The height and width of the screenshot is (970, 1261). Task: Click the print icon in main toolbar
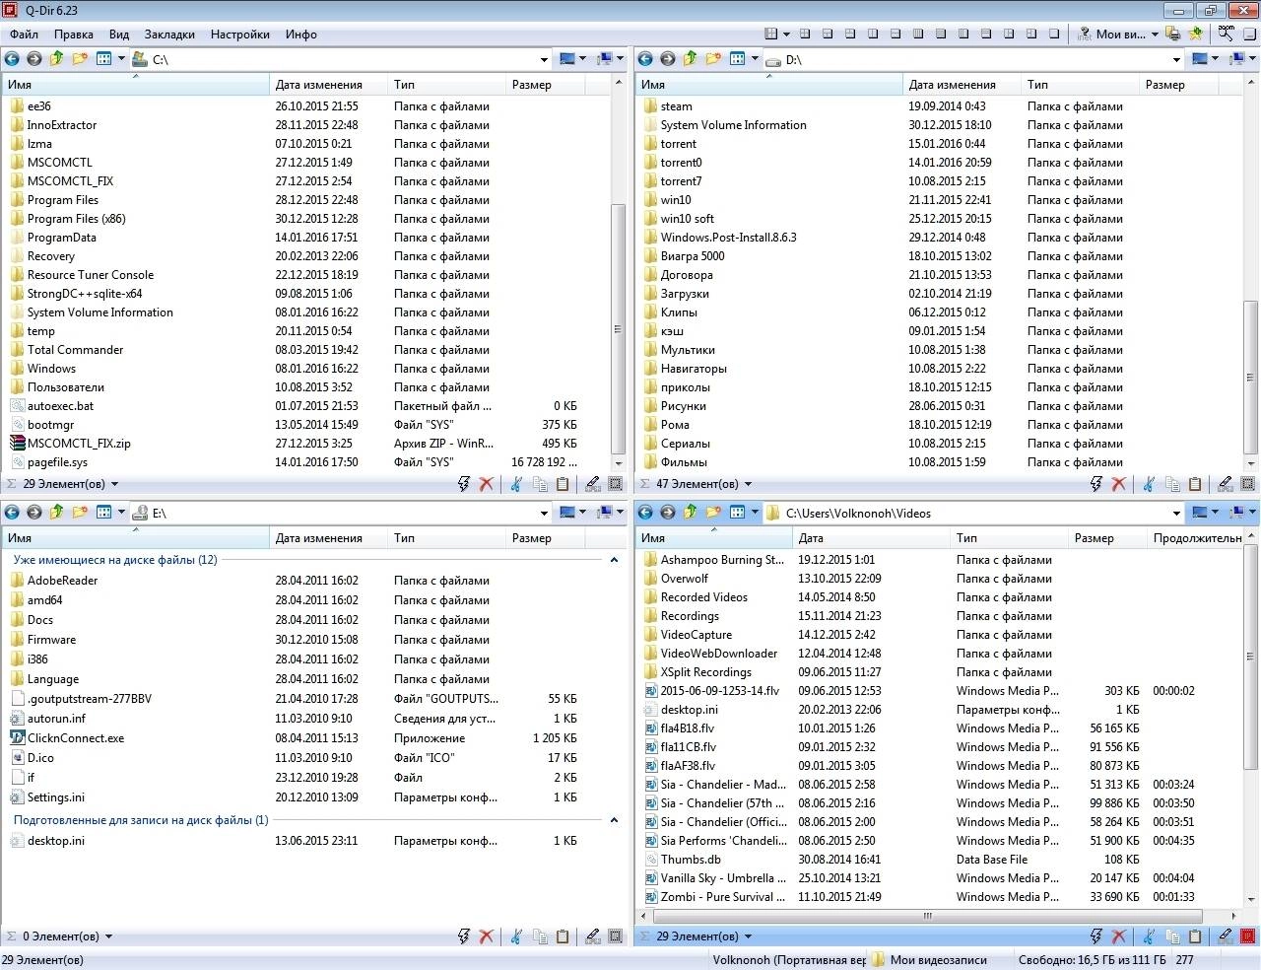(1172, 34)
